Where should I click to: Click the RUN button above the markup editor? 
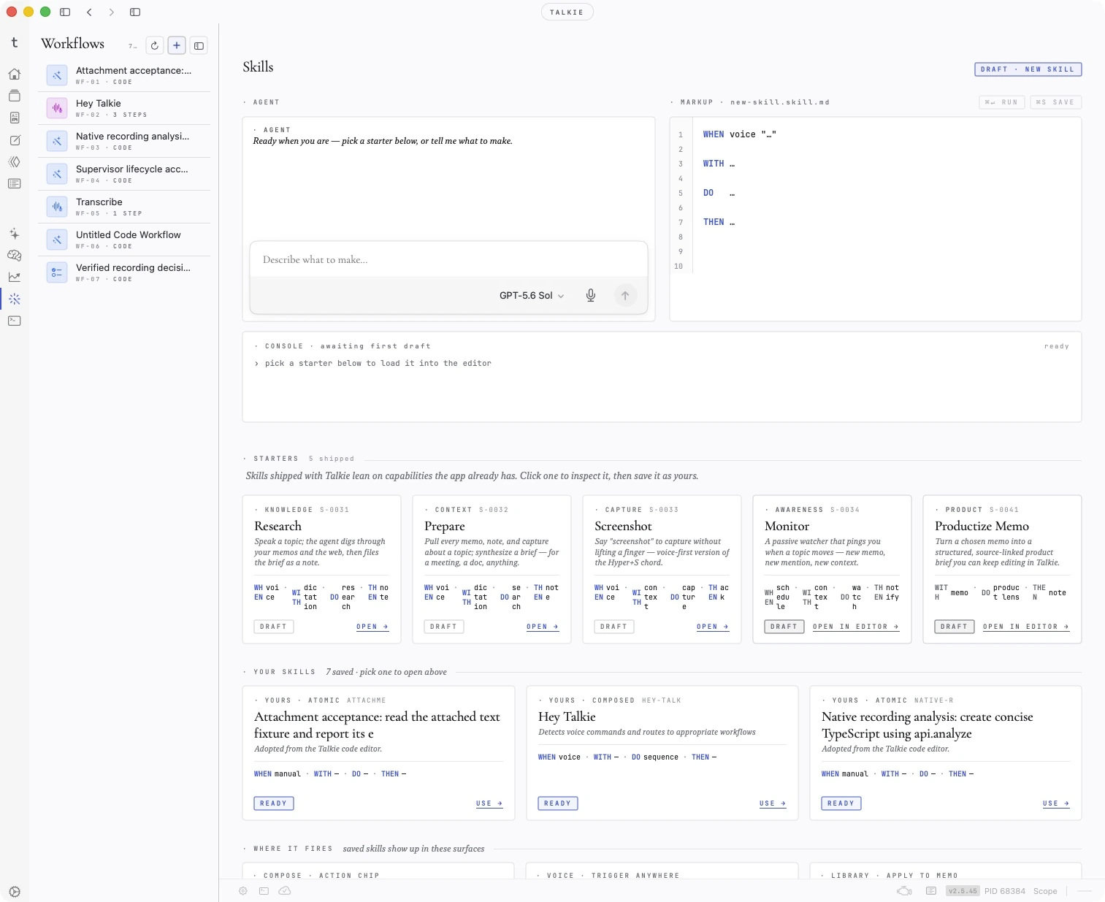(x=1002, y=102)
